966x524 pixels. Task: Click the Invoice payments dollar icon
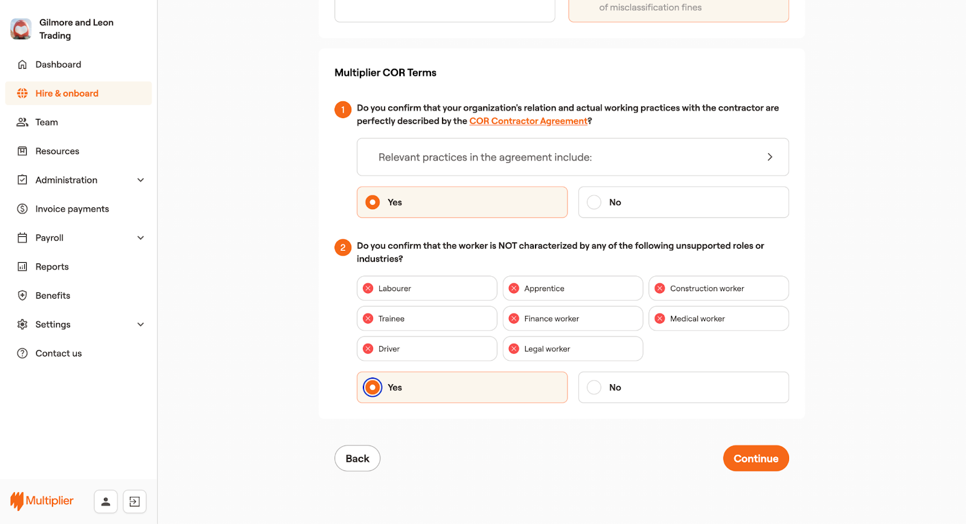22,209
